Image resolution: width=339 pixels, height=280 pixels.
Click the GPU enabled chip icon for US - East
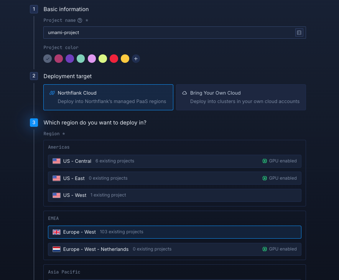265,178
